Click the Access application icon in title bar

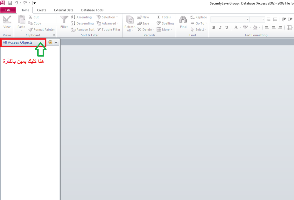click(2, 3)
